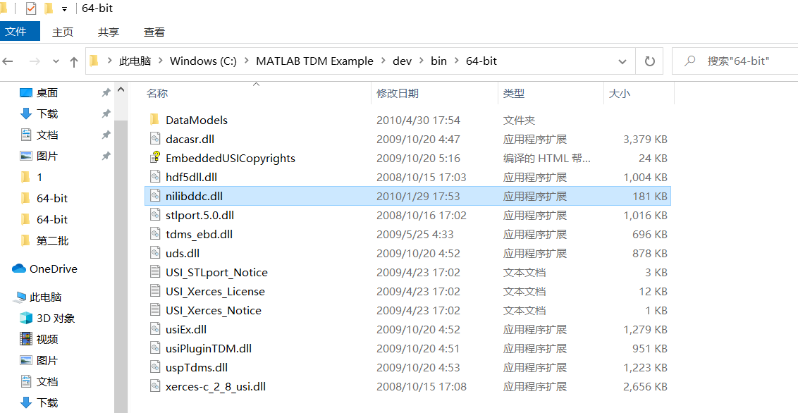Select the uspTdms.dll file icon
798x413 pixels.
pos(155,368)
